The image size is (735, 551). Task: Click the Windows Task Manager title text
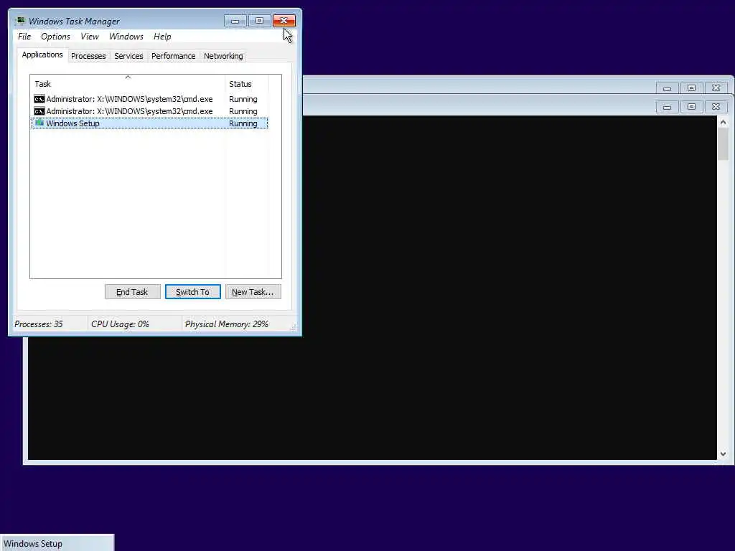click(x=74, y=21)
